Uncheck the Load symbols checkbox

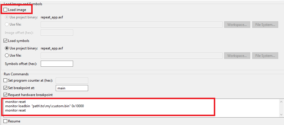(x=5, y=41)
